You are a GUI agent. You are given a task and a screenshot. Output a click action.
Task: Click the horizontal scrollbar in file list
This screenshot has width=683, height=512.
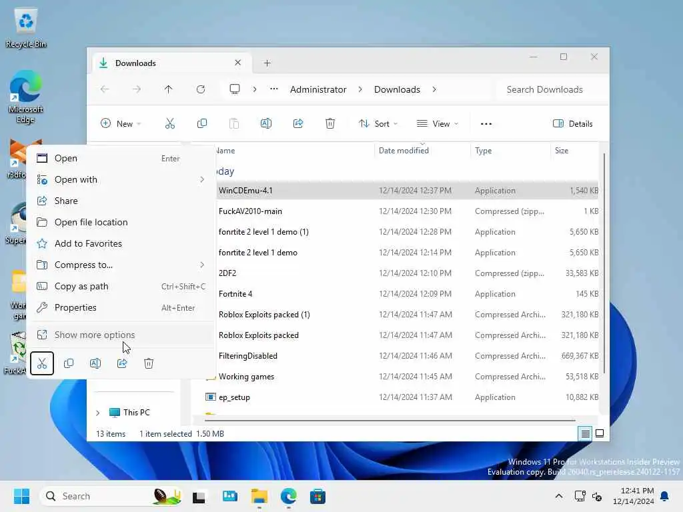point(390,421)
